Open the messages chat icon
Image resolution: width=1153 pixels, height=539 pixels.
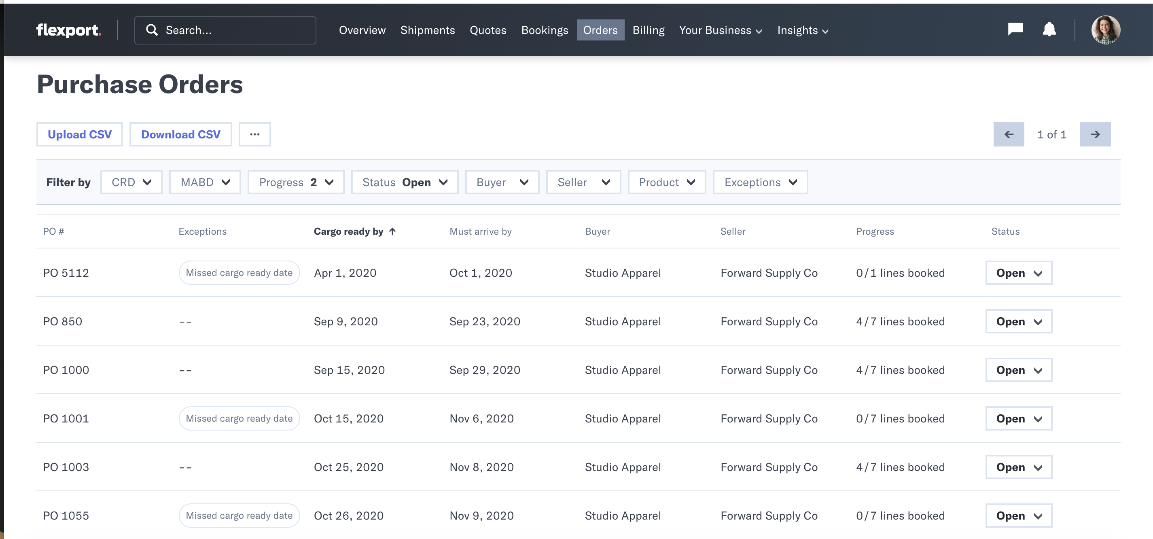coord(1015,29)
